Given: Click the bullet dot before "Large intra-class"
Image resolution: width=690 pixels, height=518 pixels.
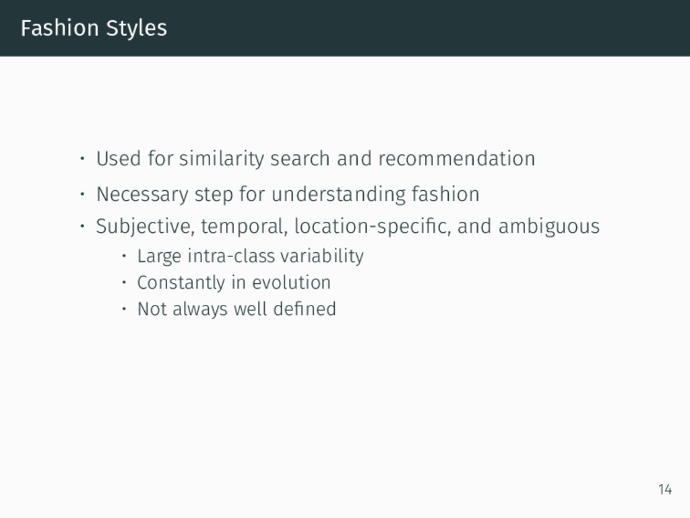Looking at the screenshot, I should point(124,256).
